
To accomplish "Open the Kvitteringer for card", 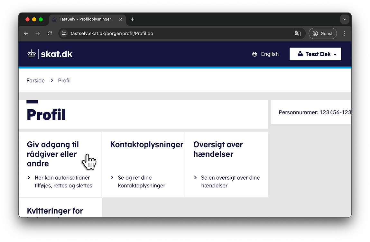I will pos(55,211).
